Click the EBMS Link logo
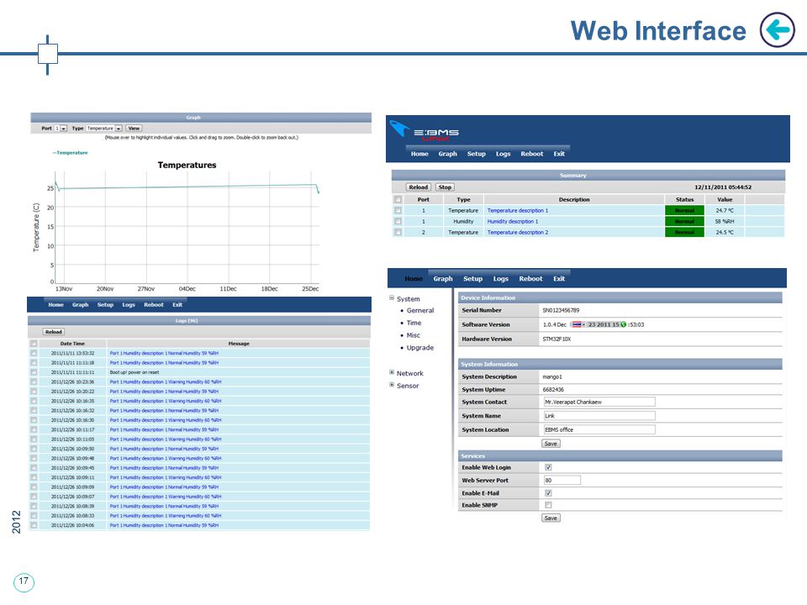The width and height of the screenshot is (807, 605). point(424,131)
